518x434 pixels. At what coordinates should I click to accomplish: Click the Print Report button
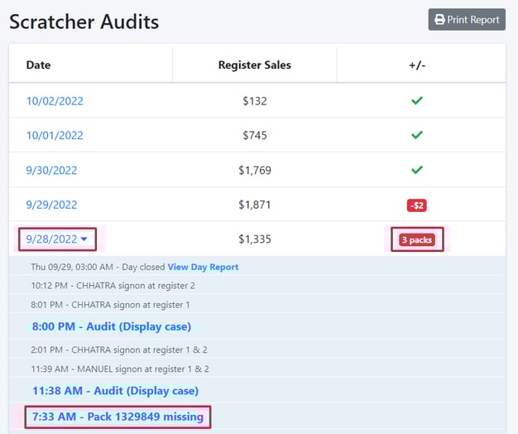(x=467, y=20)
